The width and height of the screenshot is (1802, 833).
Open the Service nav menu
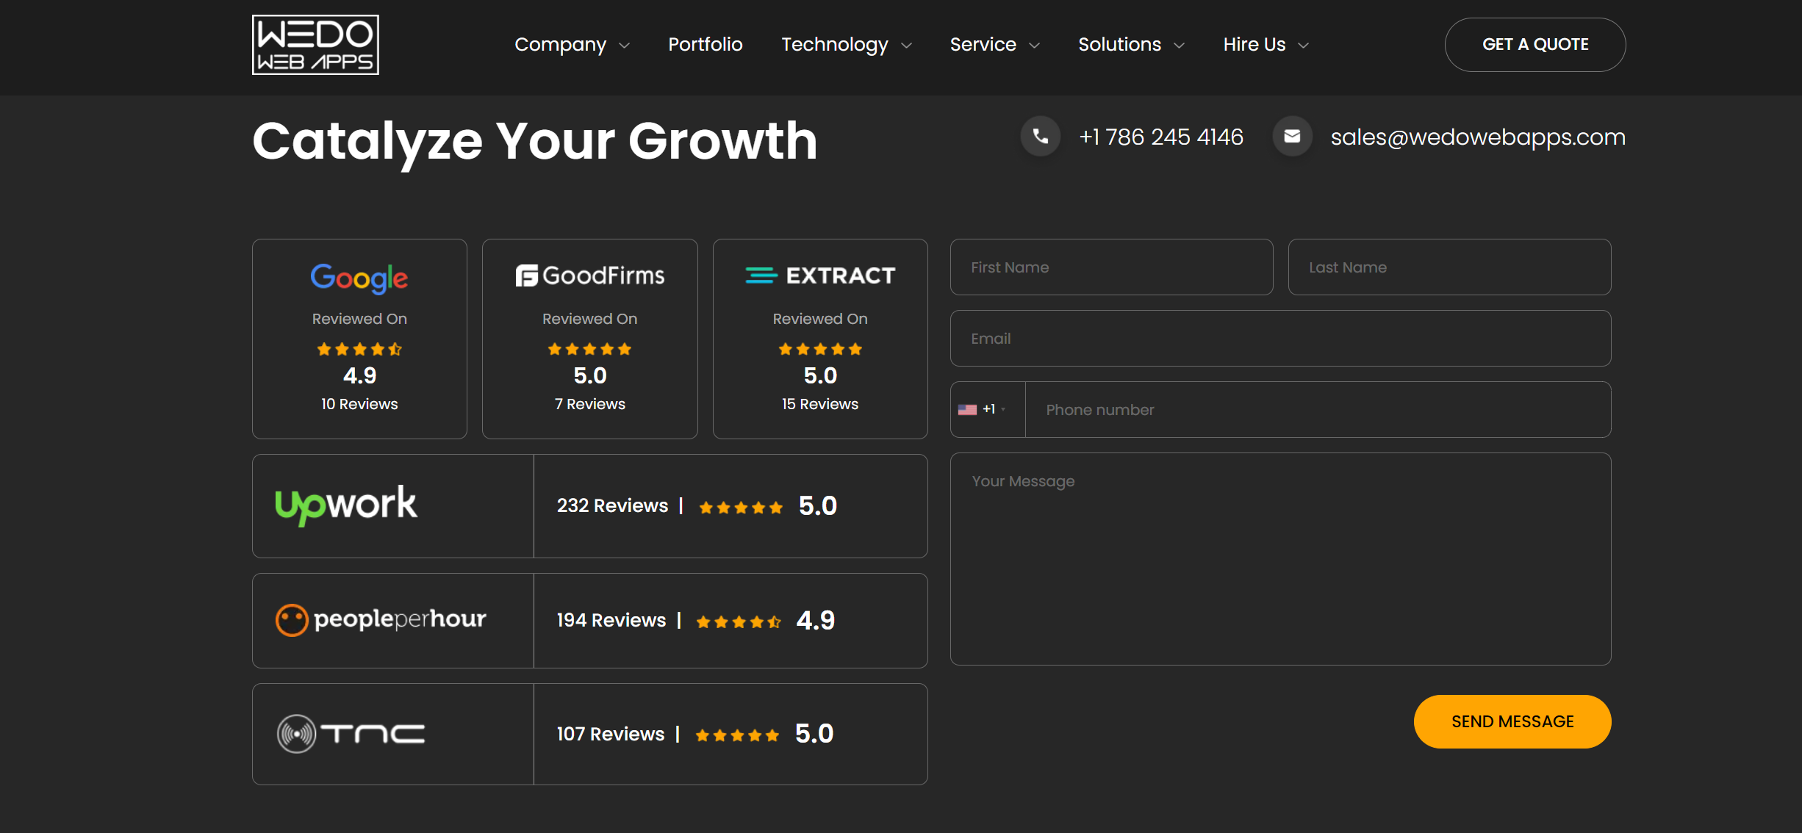[x=983, y=44]
